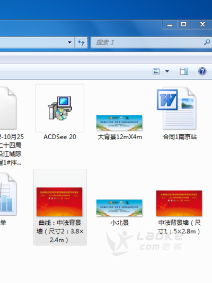
Task: Open the ACDSee 20 installer icon
Action: [x=60, y=108]
